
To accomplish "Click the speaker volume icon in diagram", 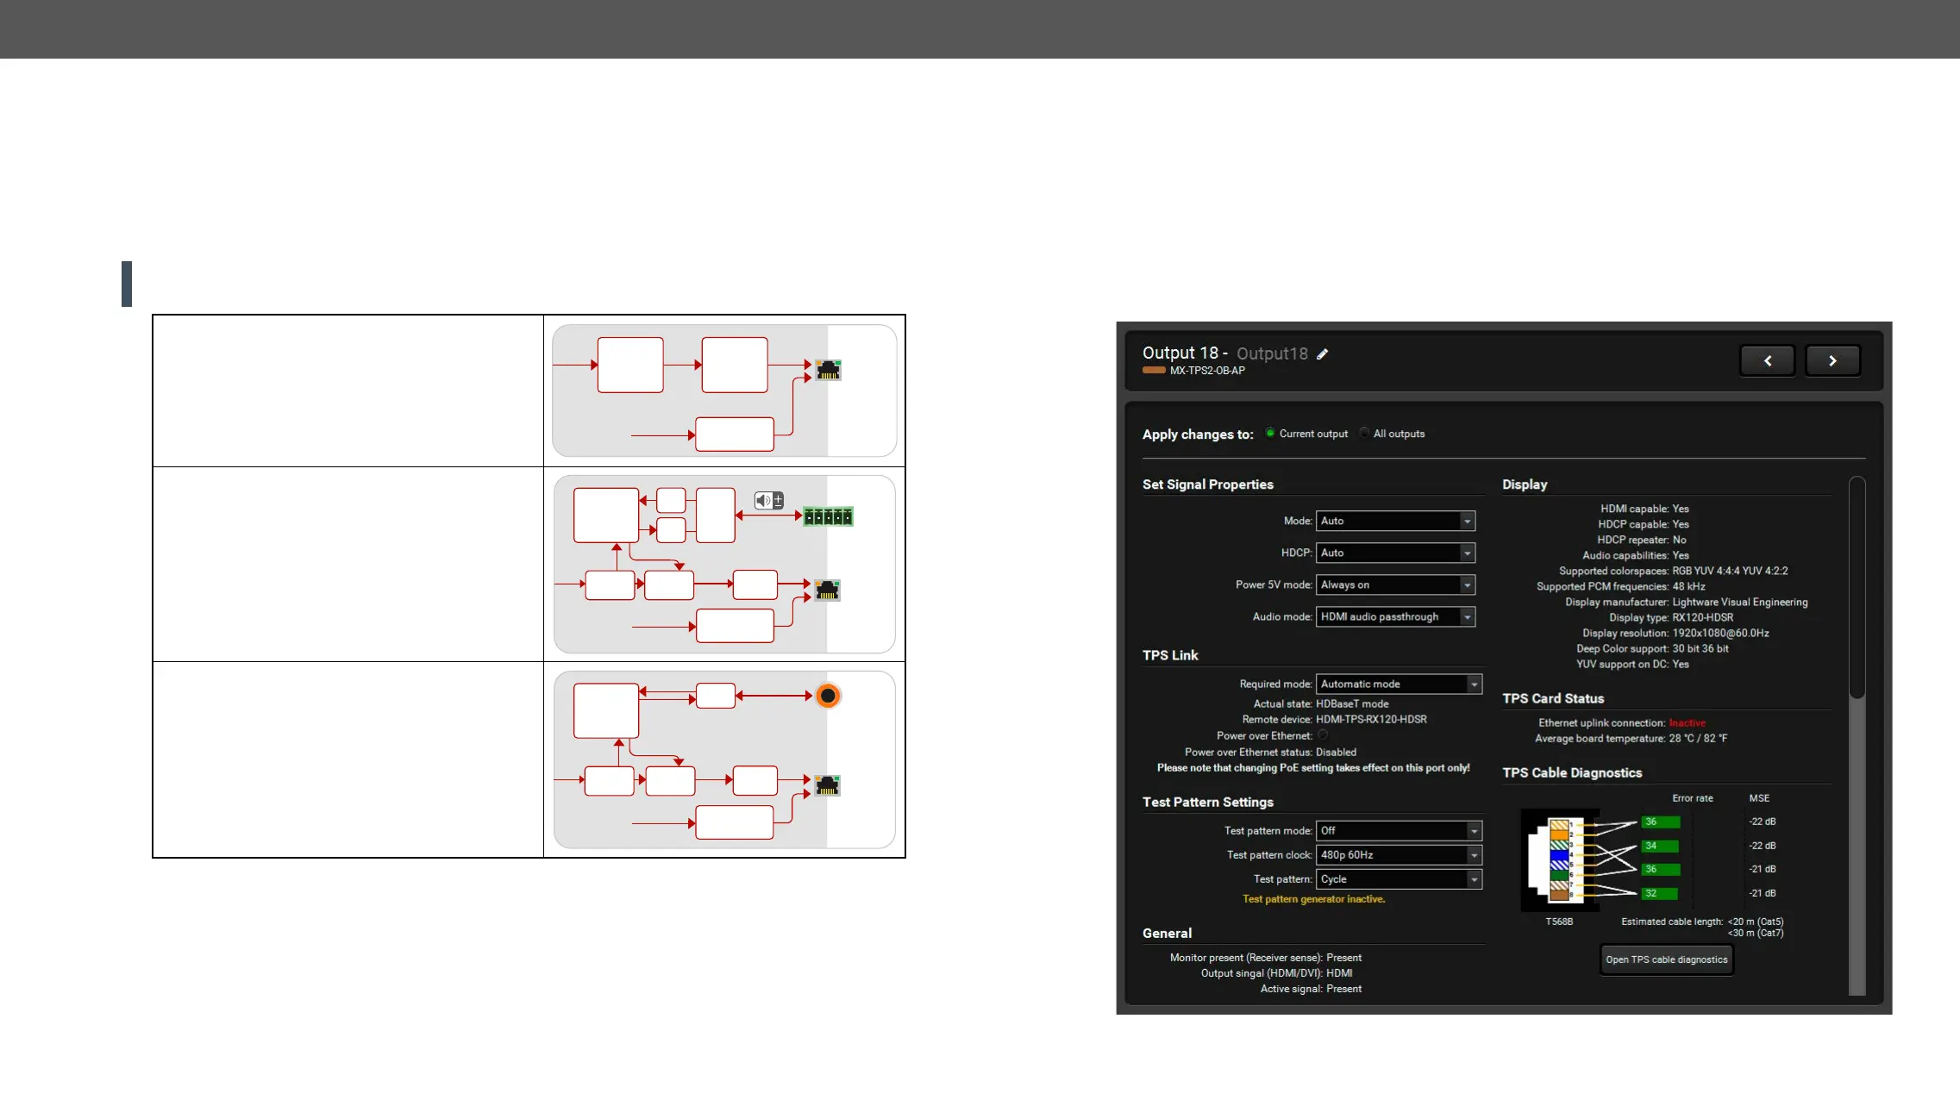I will point(768,500).
